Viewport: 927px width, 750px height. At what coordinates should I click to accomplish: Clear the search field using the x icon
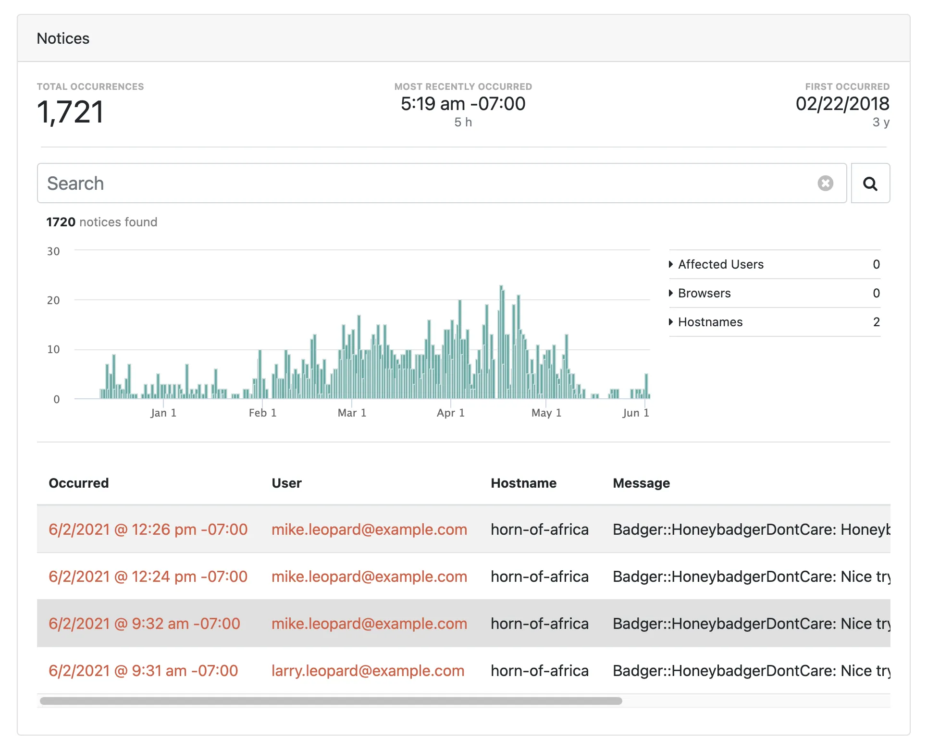point(826,183)
